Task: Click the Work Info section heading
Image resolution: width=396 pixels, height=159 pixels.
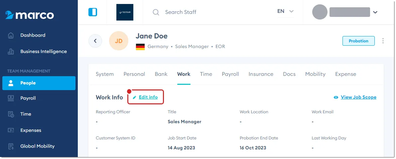Action: tap(109, 97)
